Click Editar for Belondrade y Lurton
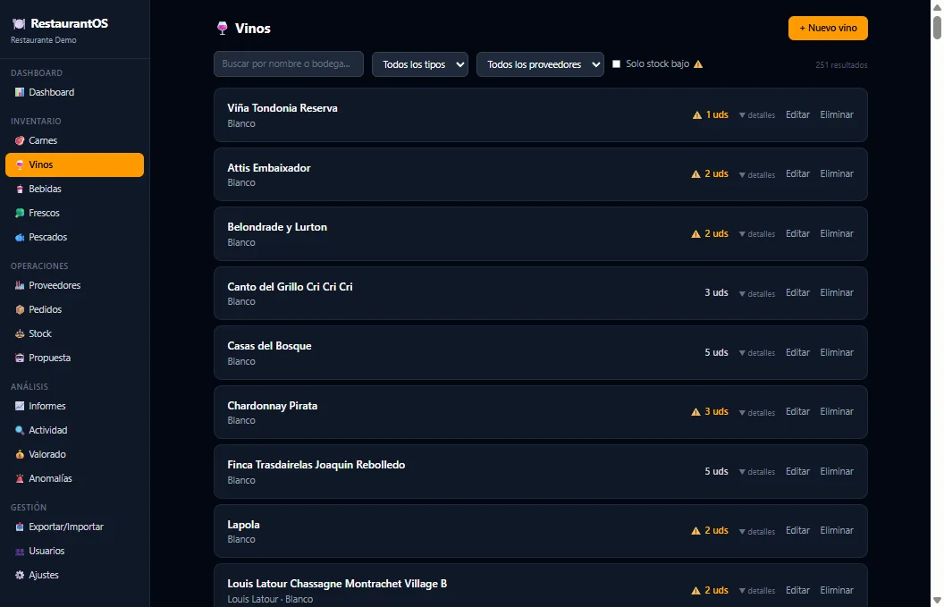The image size is (944, 607). pos(797,233)
